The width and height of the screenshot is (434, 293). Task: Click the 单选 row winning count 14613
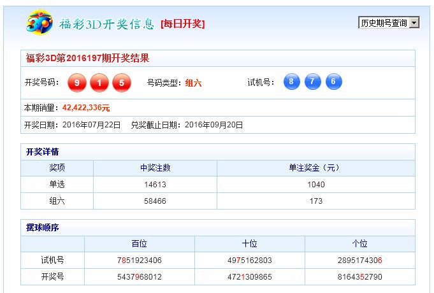(155, 185)
